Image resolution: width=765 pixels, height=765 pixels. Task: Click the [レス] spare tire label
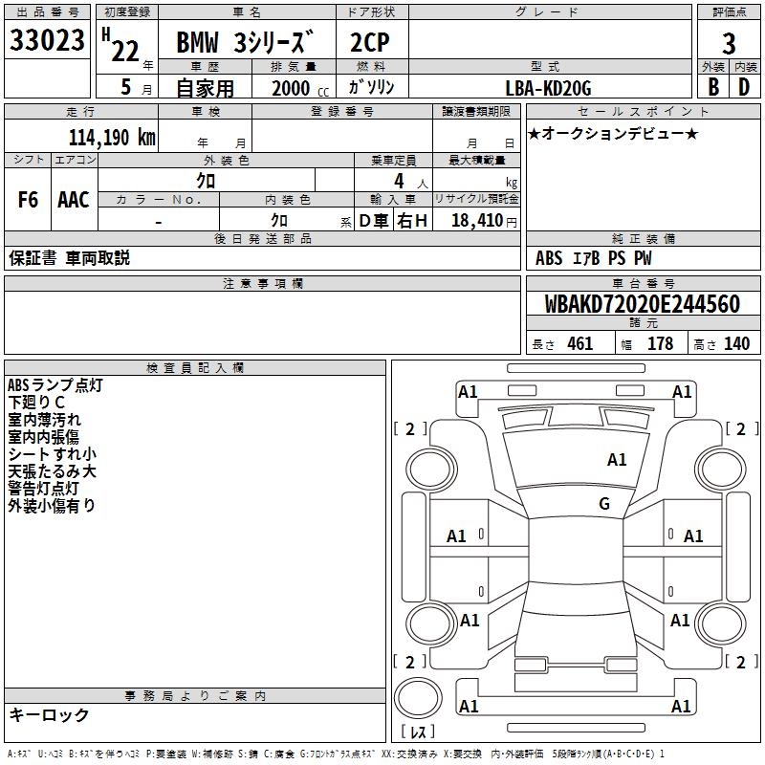coord(418,732)
